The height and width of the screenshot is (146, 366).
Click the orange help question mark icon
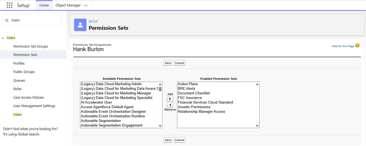pos(357,46)
